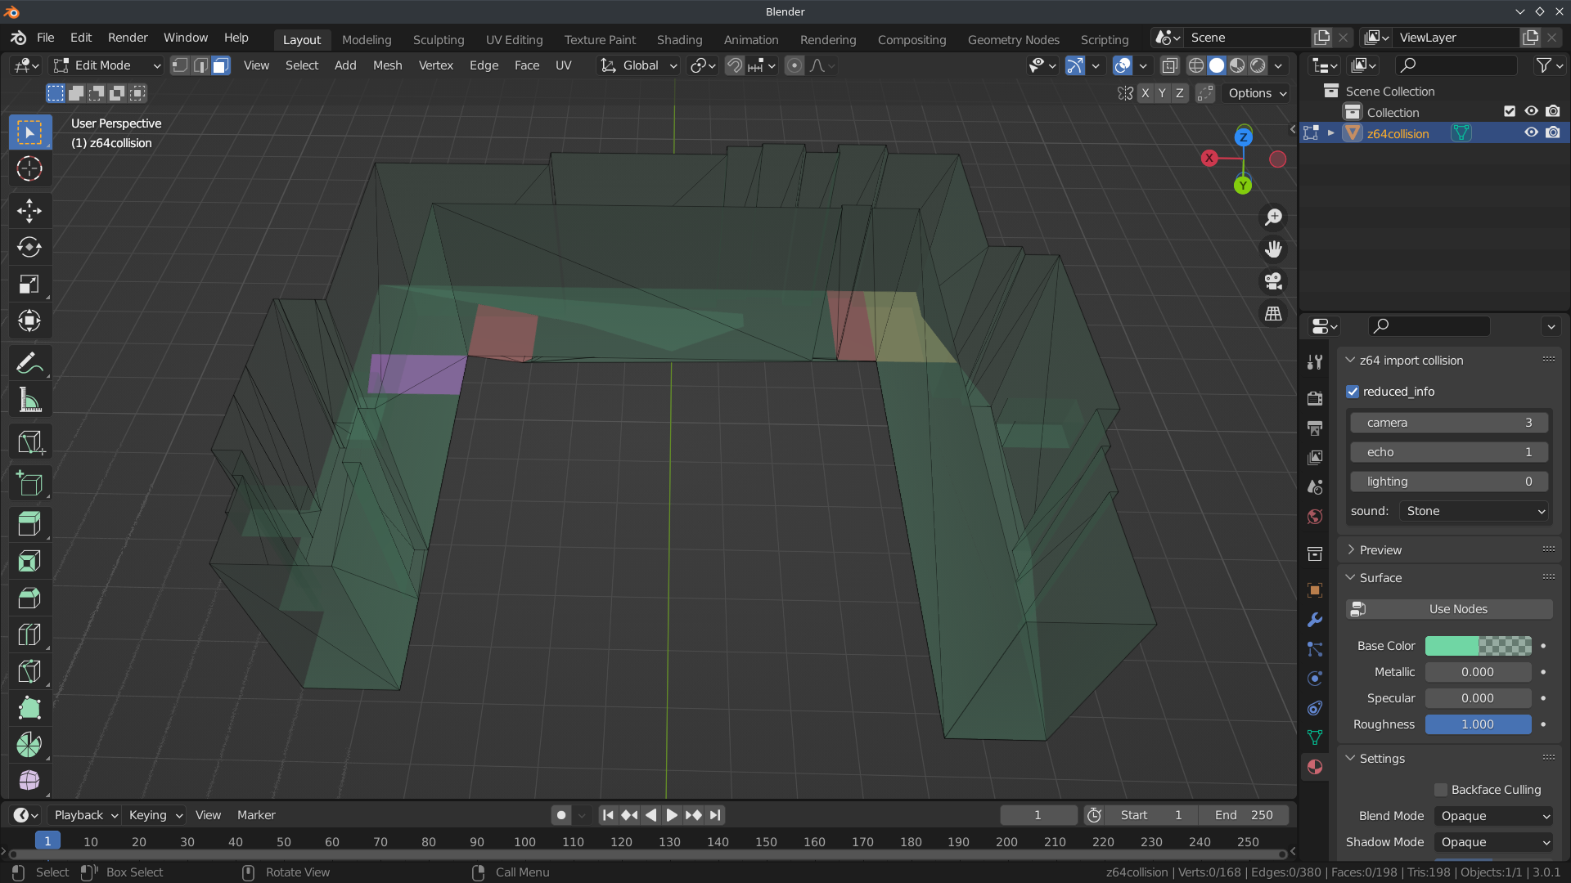Screen dimensions: 1571x883
Task: Select the Loop Cut tool
Action: (29, 634)
